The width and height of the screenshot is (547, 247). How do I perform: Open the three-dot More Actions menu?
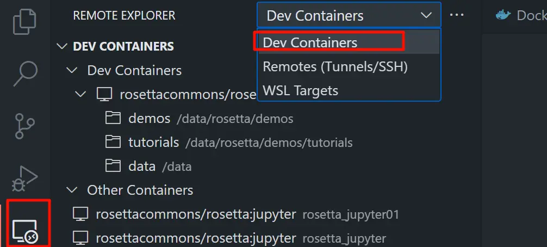pyautogui.click(x=457, y=15)
